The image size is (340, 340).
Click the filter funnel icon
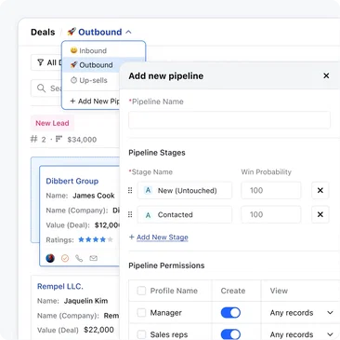click(40, 62)
